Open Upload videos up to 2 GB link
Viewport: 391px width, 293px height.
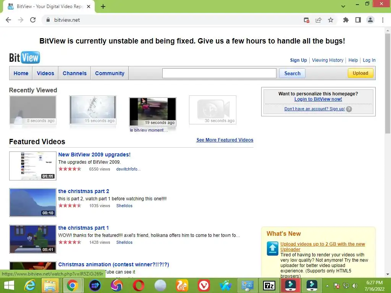(323, 247)
